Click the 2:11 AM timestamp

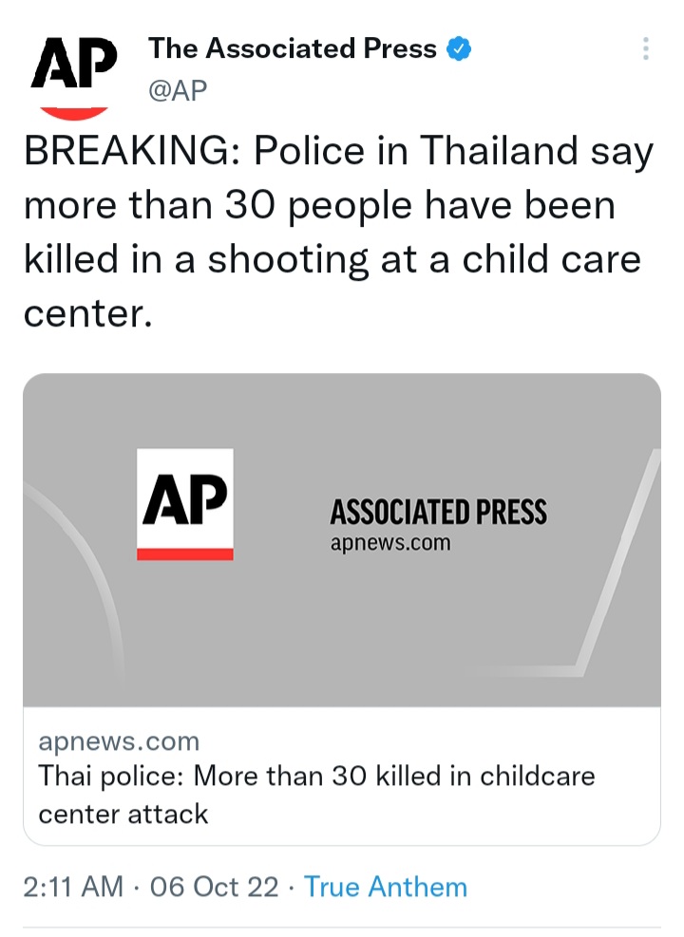pos(73,887)
